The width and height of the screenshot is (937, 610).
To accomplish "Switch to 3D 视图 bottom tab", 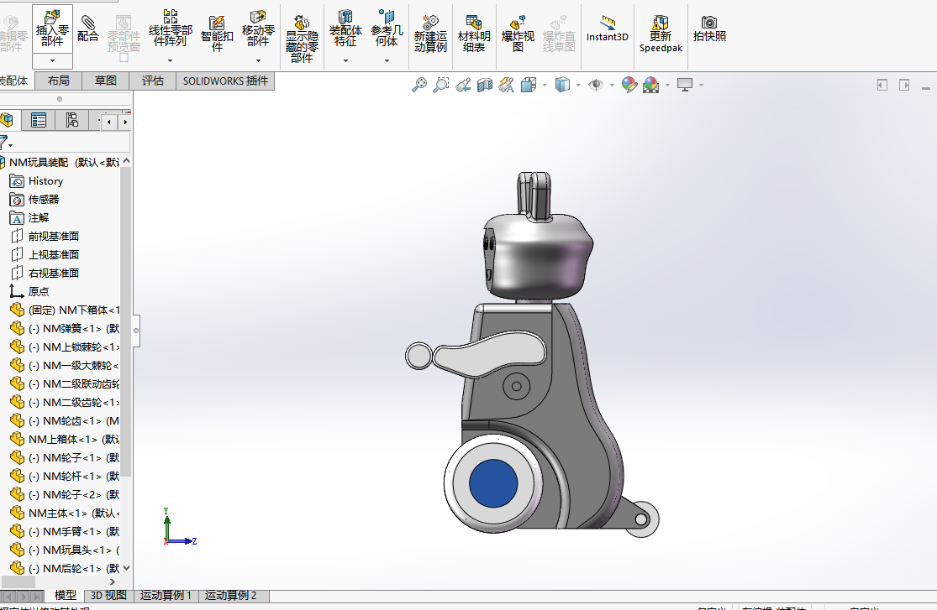I will tap(108, 595).
